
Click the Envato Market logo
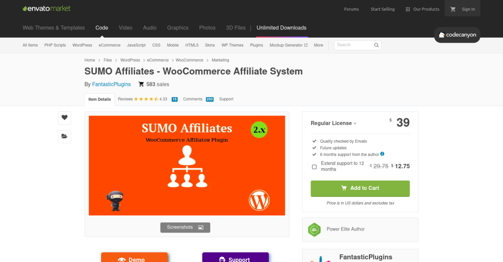click(x=47, y=9)
